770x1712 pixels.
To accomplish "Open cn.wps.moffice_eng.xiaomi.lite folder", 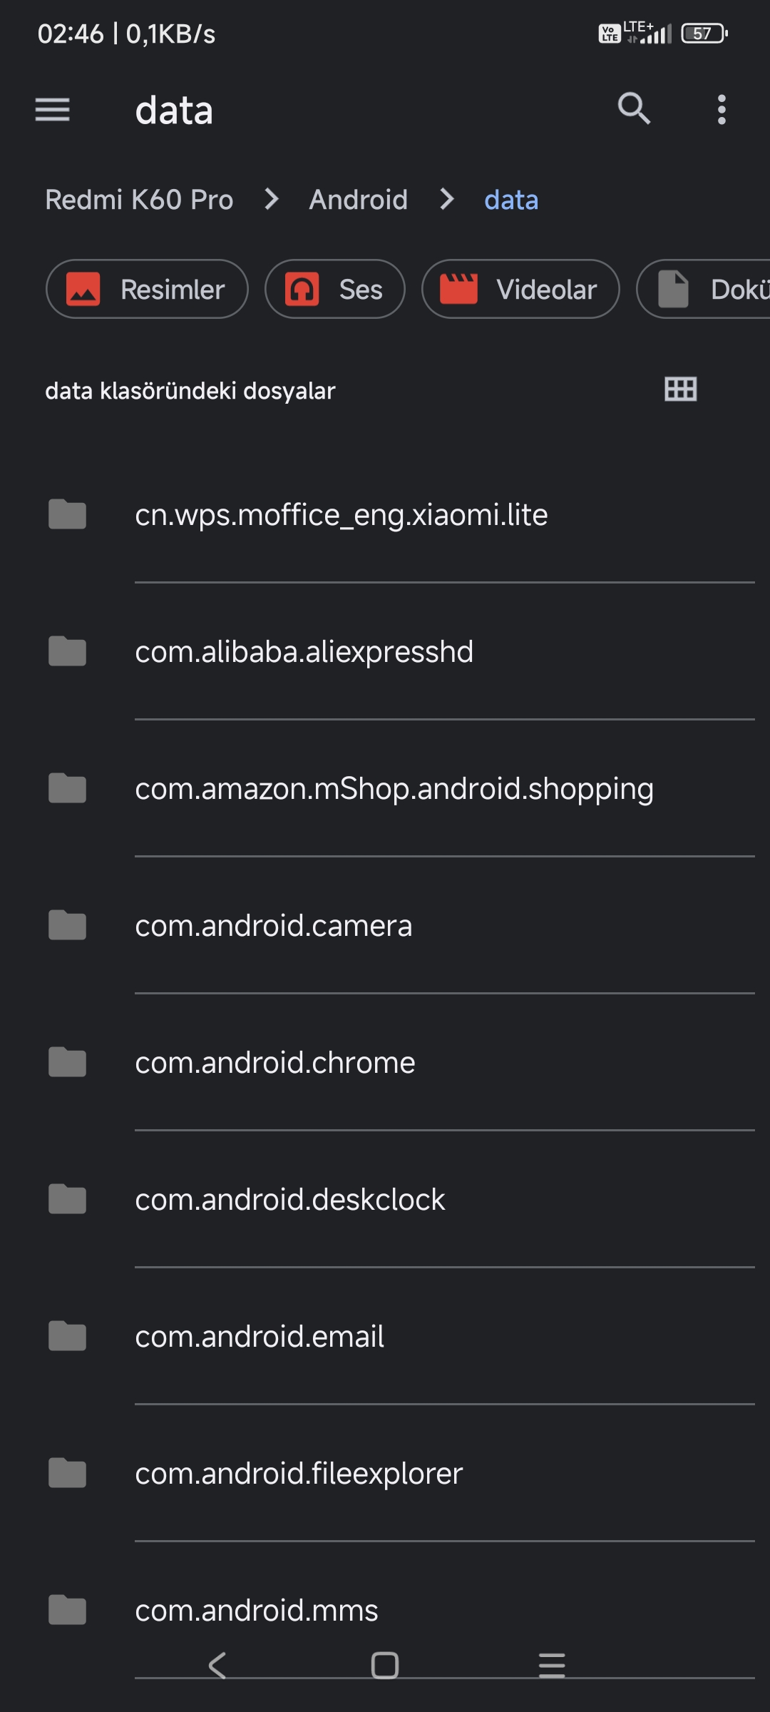I will point(341,515).
